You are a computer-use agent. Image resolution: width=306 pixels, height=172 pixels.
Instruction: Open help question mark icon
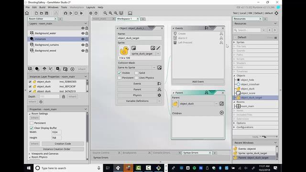tap(96, 13)
